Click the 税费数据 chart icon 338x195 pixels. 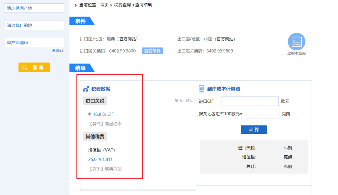pos(86,89)
